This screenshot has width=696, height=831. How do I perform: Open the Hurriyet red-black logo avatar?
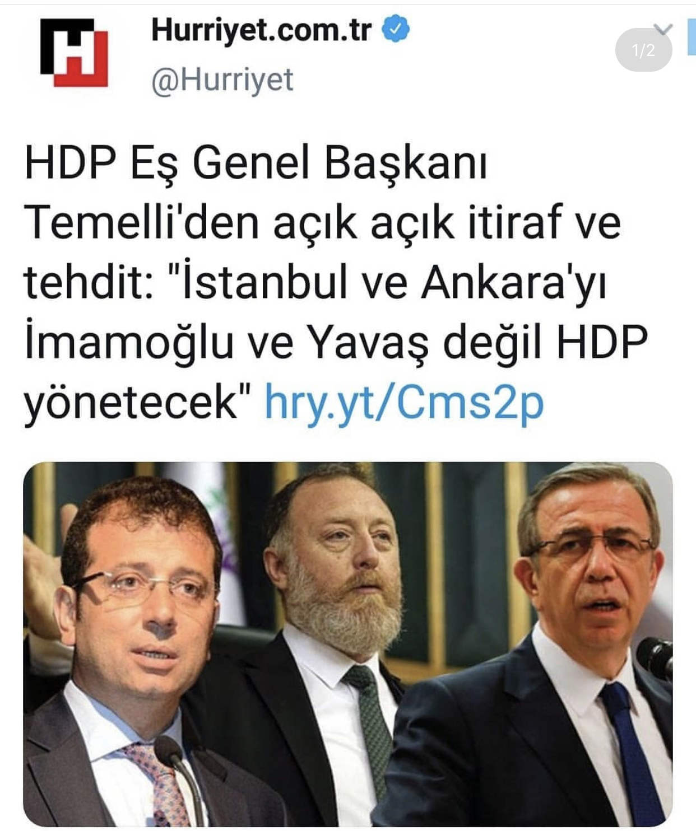tap(73, 53)
